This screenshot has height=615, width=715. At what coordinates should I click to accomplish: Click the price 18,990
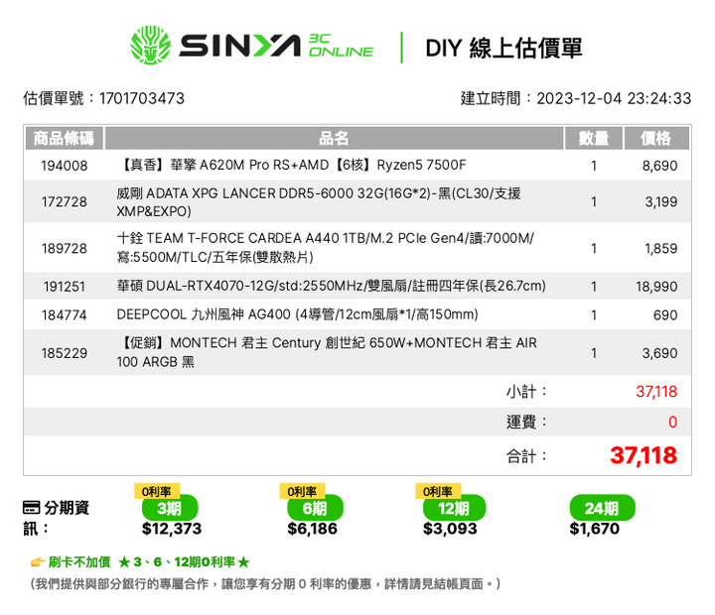pos(656,287)
